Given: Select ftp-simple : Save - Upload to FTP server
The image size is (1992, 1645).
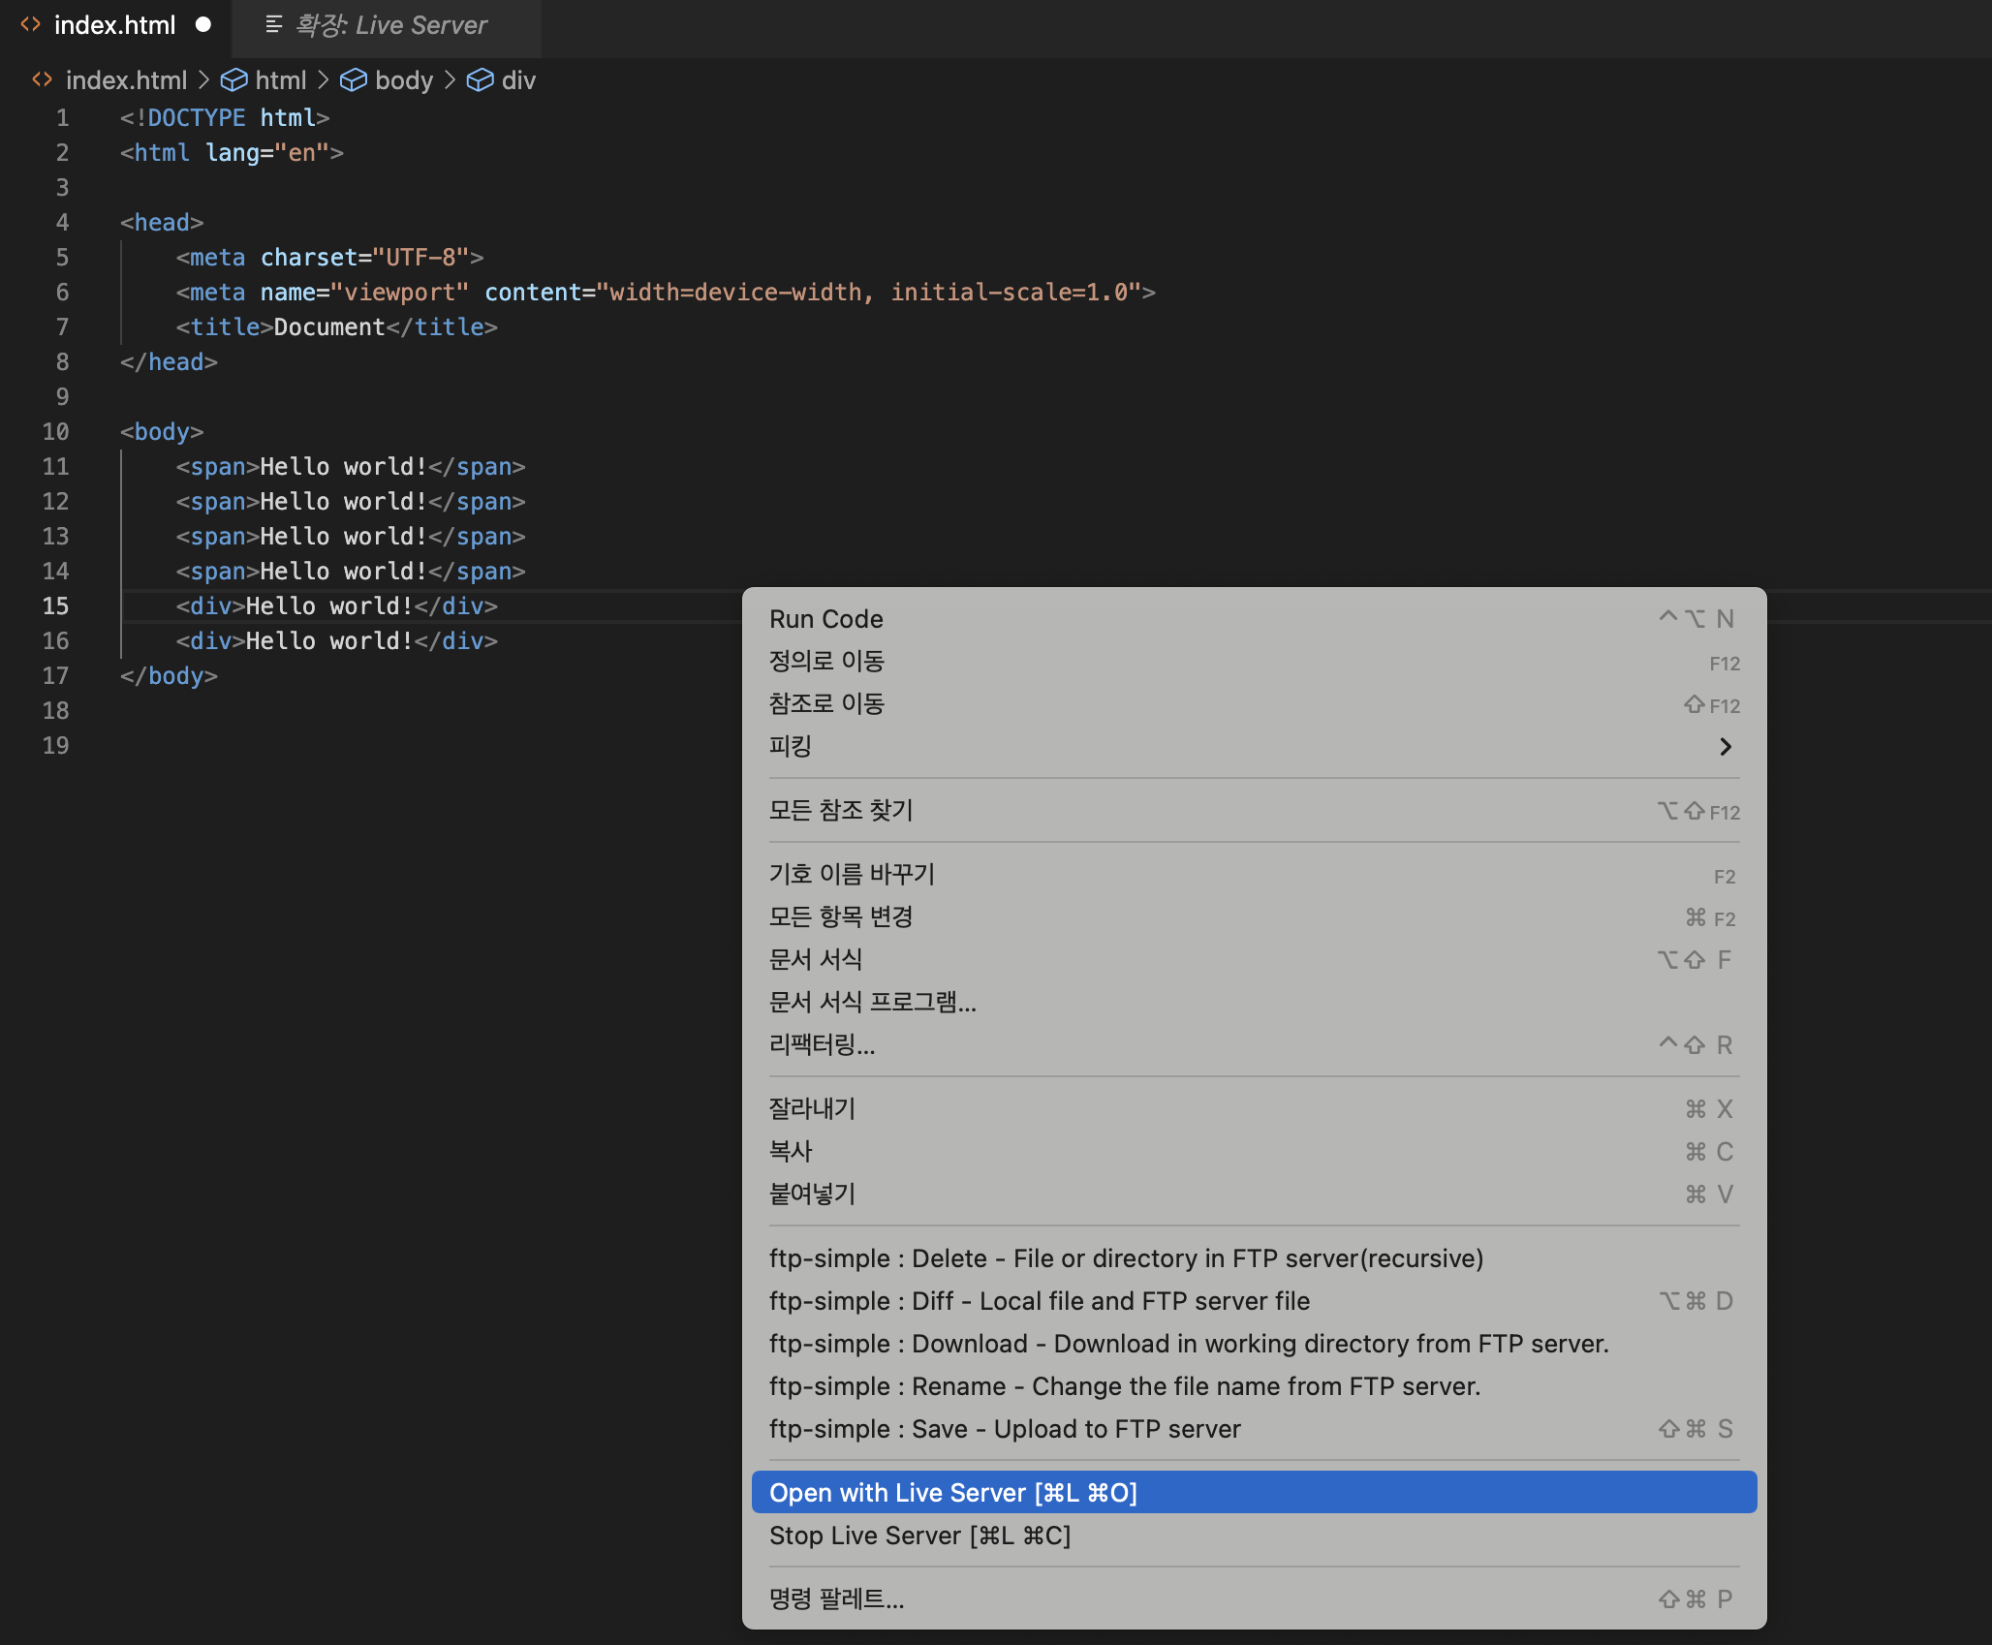Looking at the screenshot, I should click(1005, 1429).
